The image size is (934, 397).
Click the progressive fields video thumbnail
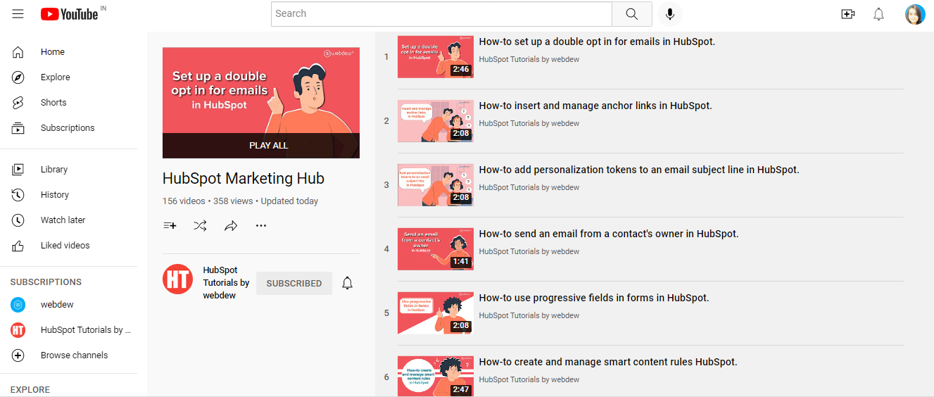click(436, 313)
